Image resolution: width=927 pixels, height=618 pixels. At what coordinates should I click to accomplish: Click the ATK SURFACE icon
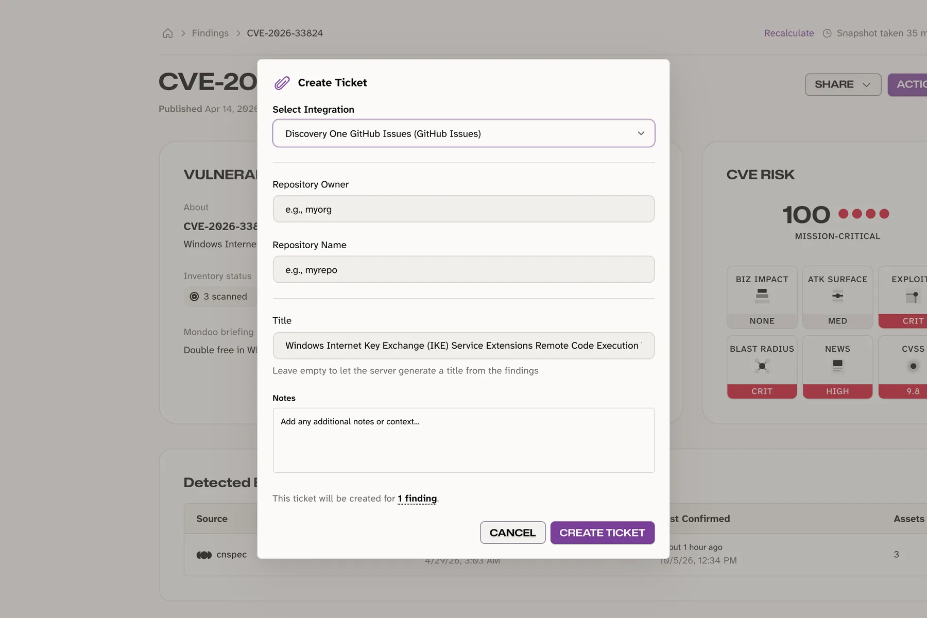(837, 296)
